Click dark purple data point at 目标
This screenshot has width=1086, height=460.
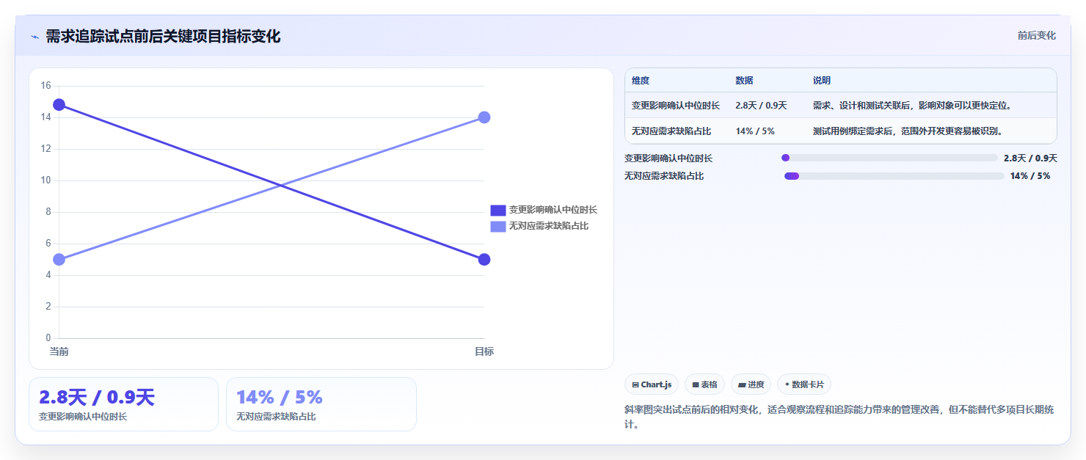[x=484, y=260]
